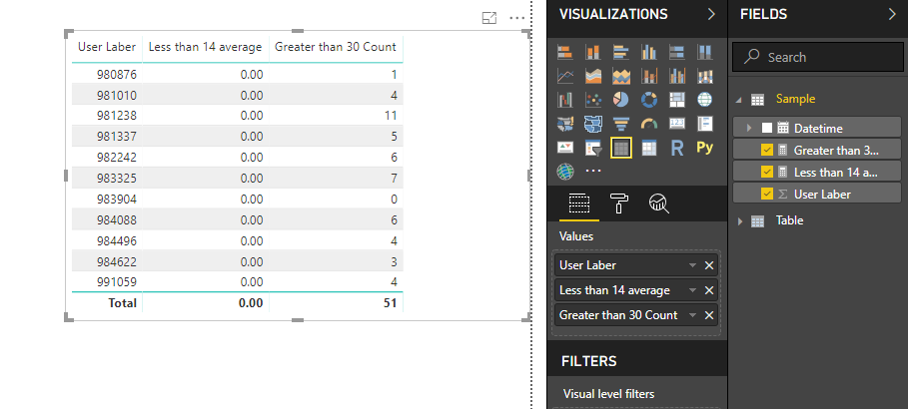
Task: Select the Clustered column chart visual
Action: click(648, 52)
